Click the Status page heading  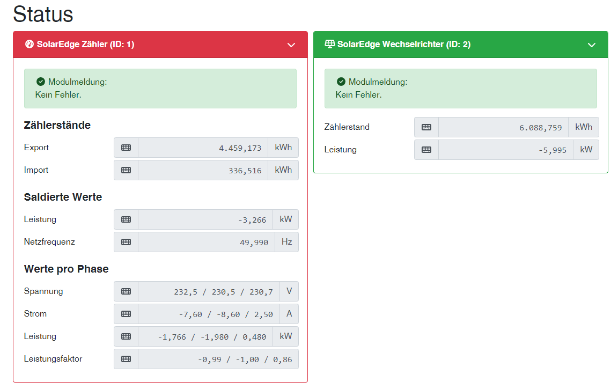coord(43,14)
